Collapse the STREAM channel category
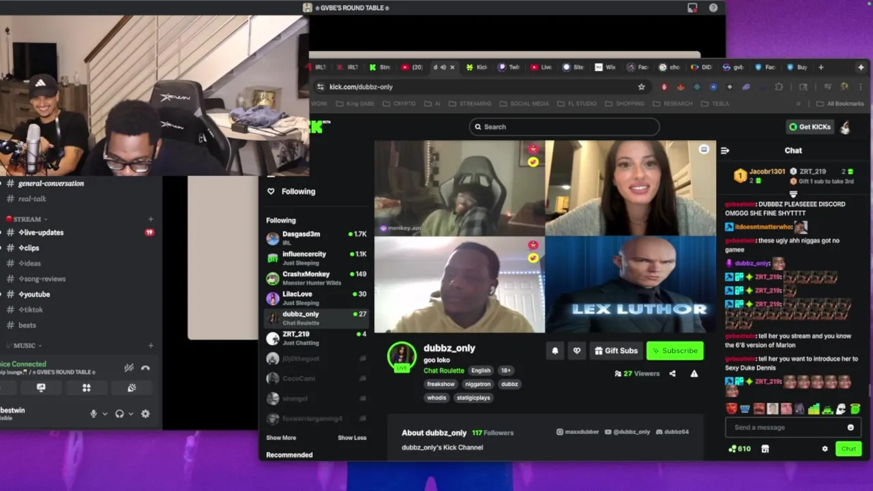The width and height of the screenshot is (873, 491). [27, 219]
